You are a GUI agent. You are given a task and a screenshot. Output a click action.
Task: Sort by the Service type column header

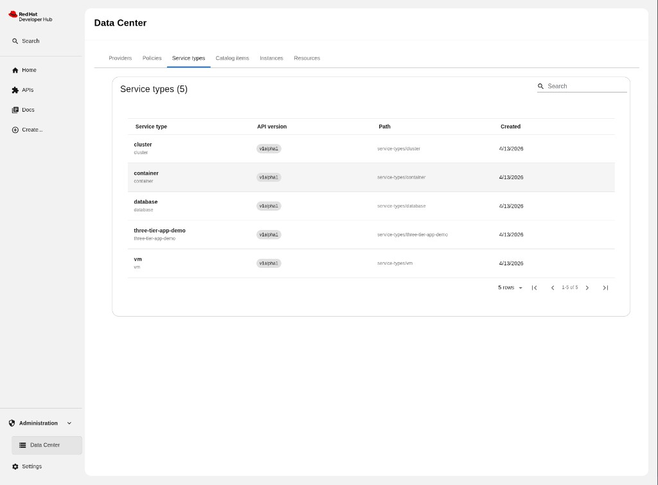(x=151, y=127)
